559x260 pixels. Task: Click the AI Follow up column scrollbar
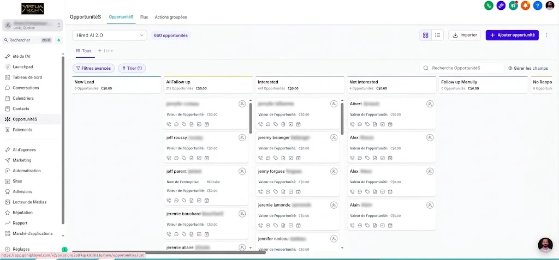pos(250,118)
